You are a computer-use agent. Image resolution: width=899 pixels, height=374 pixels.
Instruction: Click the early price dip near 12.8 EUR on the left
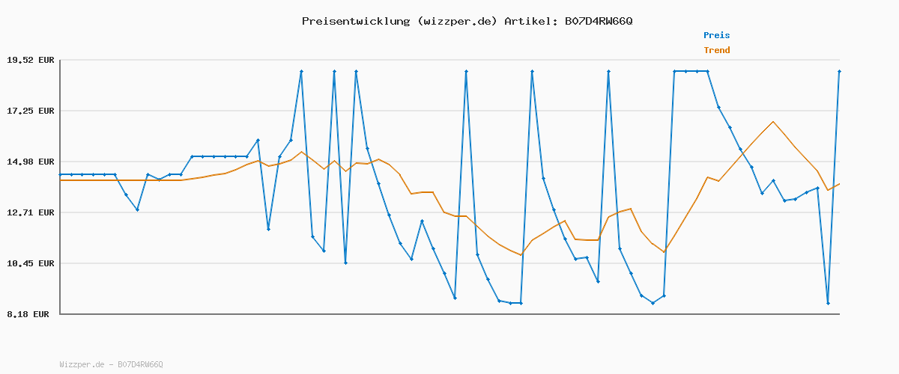coord(137,209)
